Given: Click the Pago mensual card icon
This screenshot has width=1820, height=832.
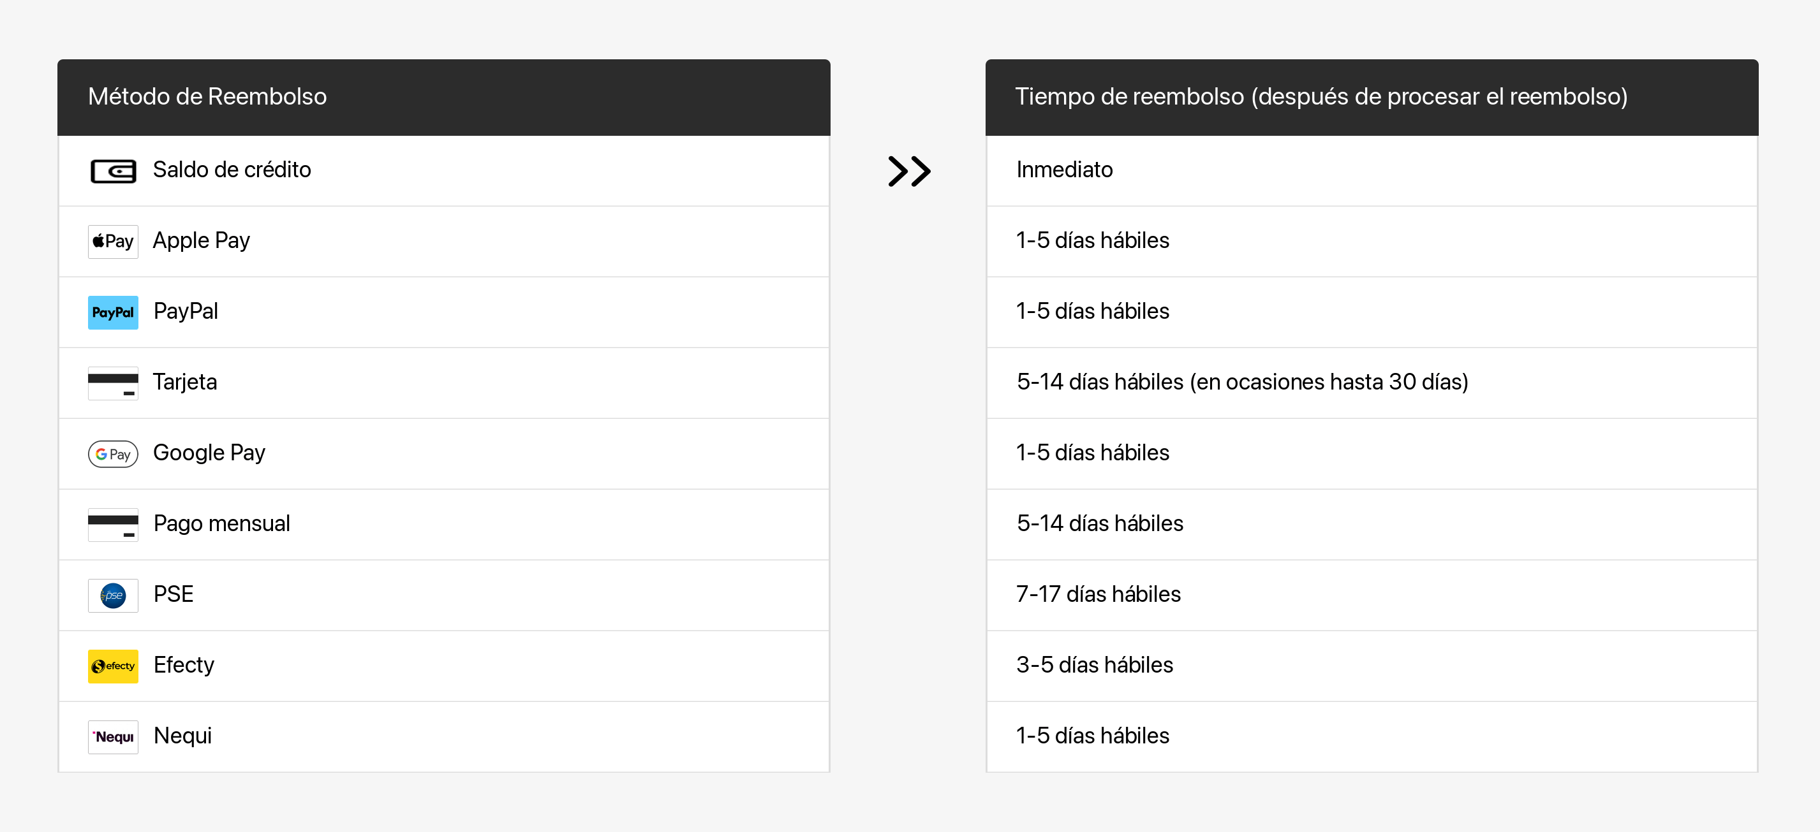Looking at the screenshot, I should [113, 524].
